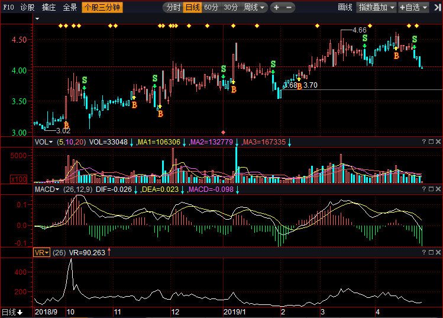Click the last S sell signal in April
This screenshot has height=318, width=443.
tap(415, 39)
